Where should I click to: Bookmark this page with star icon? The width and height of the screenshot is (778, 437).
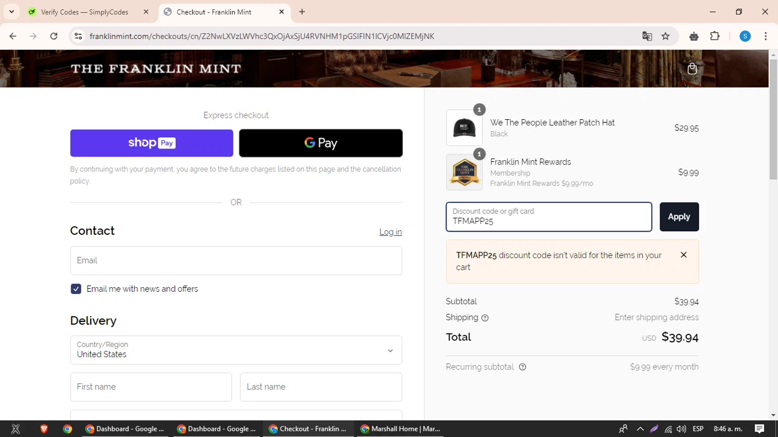point(665,36)
